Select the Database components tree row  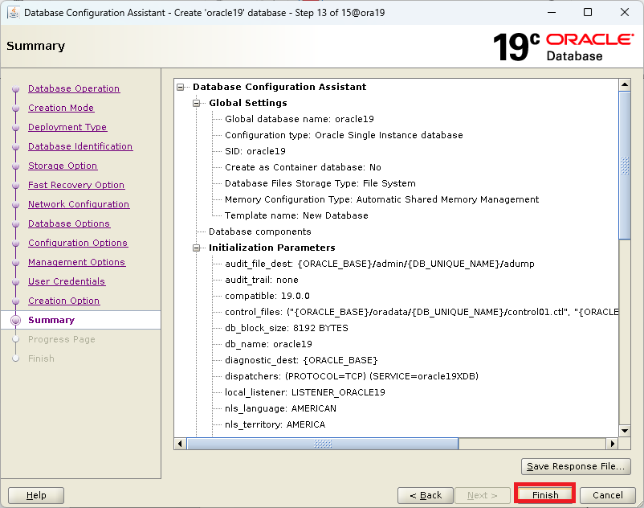pos(259,231)
